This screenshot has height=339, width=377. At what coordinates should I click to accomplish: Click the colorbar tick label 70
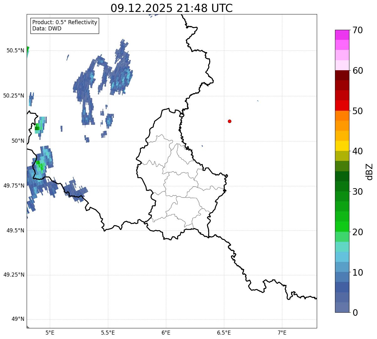point(358,30)
